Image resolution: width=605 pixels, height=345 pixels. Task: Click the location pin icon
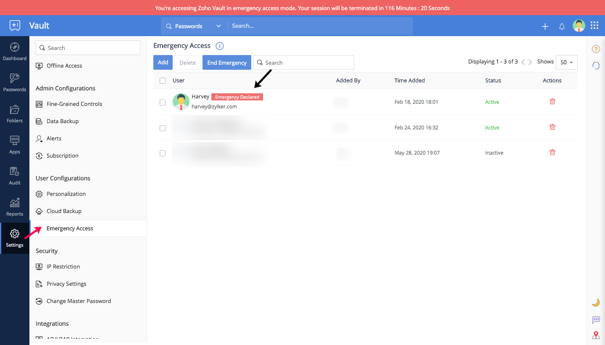click(596, 335)
